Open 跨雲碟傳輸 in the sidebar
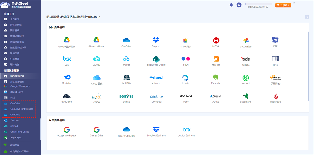The width and height of the screenshot is (314, 155). click(x=16, y=25)
